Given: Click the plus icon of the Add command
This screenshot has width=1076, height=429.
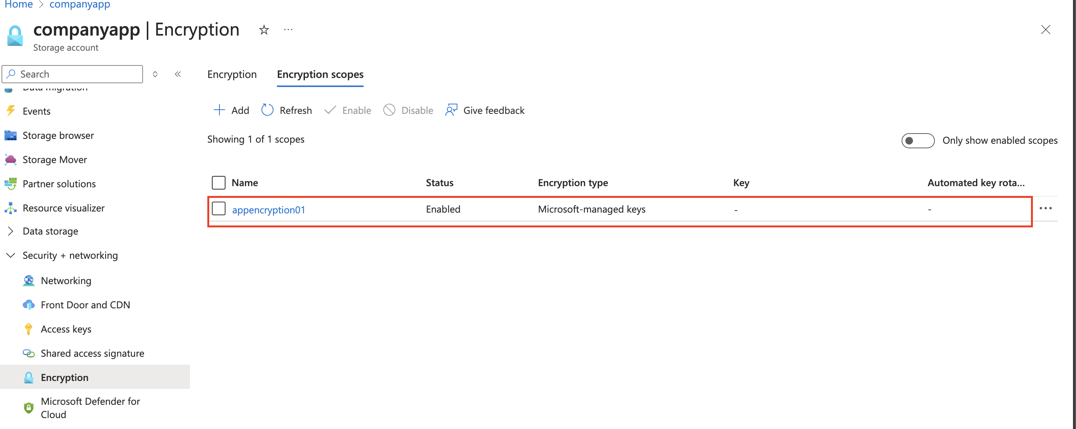Looking at the screenshot, I should [219, 110].
